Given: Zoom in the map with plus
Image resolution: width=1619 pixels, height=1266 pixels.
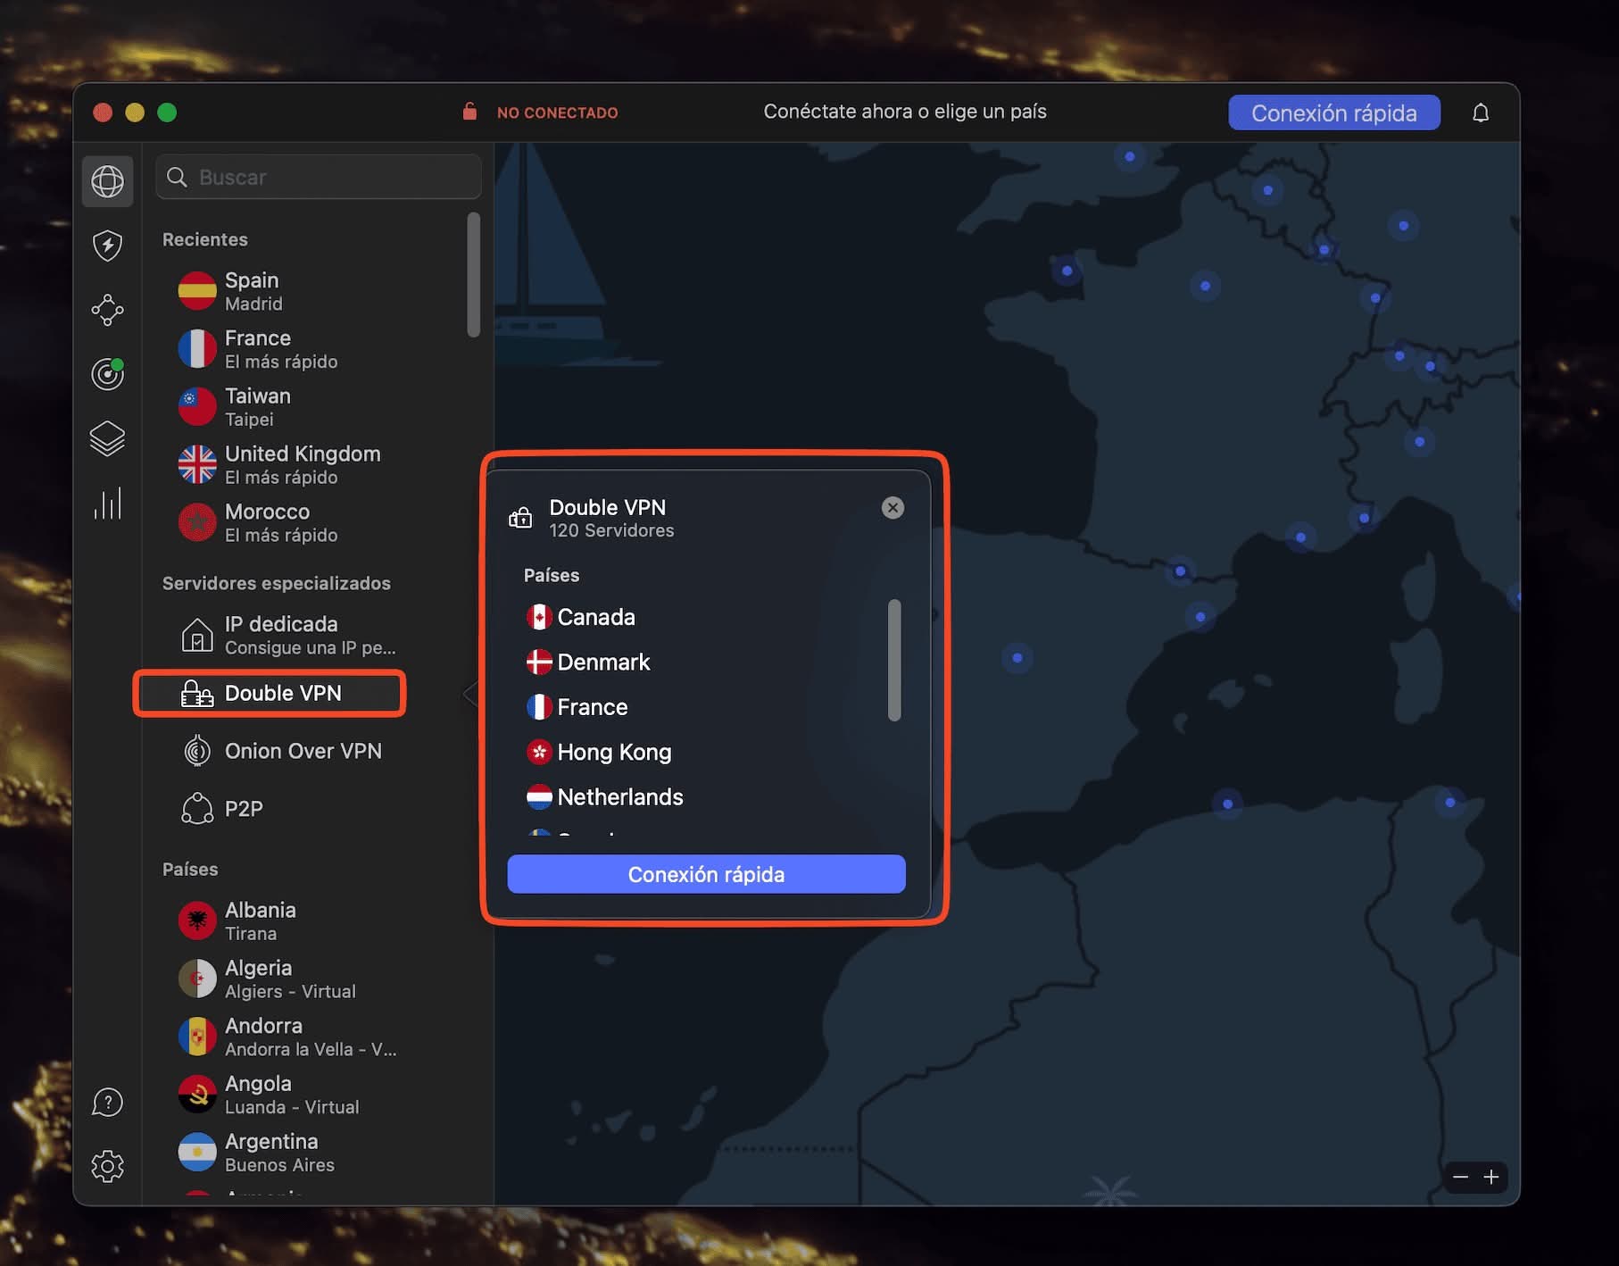Looking at the screenshot, I should (x=1490, y=1177).
